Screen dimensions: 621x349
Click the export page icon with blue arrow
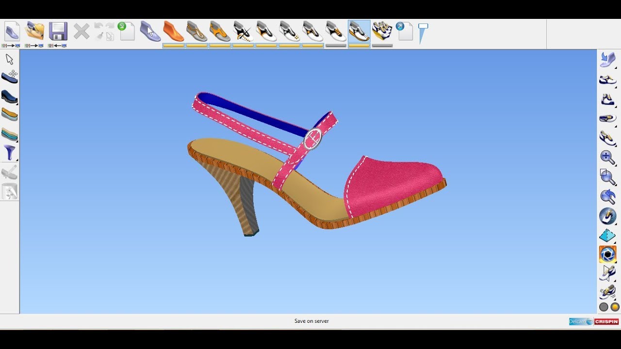tap(404, 31)
